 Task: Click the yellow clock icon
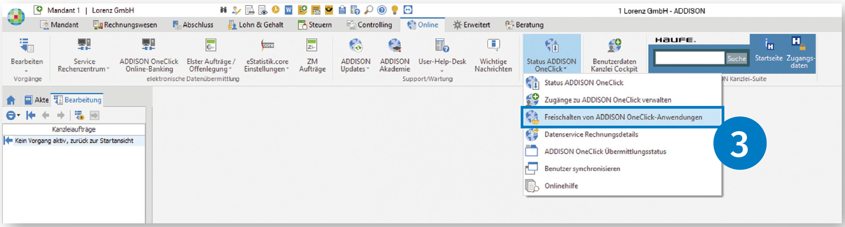coord(276,9)
